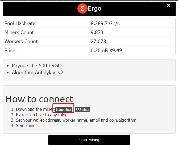Click the Extract archive to any folder step

click(x=42, y=115)
